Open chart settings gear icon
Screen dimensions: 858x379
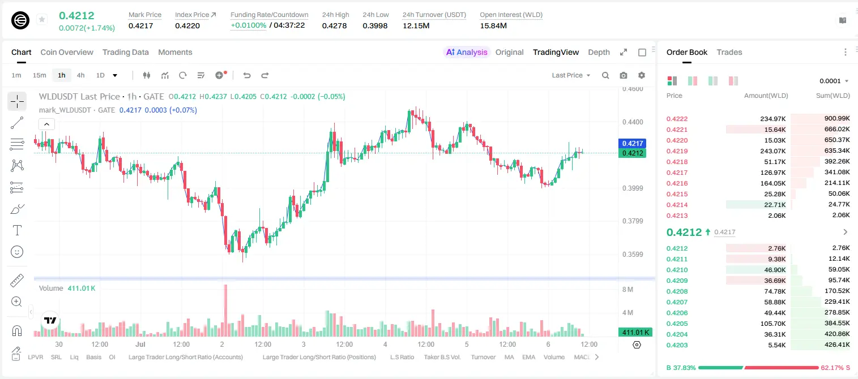[642, 75]
